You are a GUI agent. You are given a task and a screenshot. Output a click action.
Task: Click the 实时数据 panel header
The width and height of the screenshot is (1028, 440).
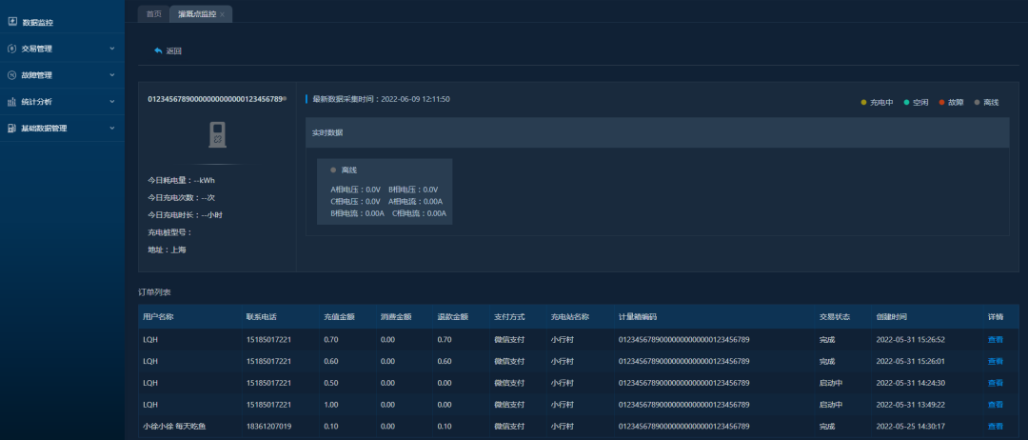[657, 132]
